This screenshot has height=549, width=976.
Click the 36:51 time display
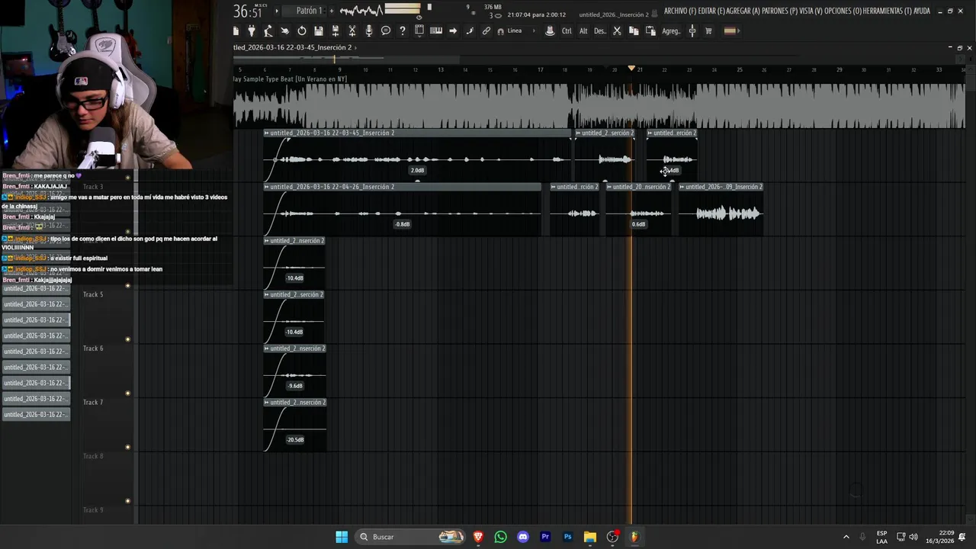248,11
